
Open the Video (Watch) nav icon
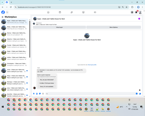pos(60,12)
